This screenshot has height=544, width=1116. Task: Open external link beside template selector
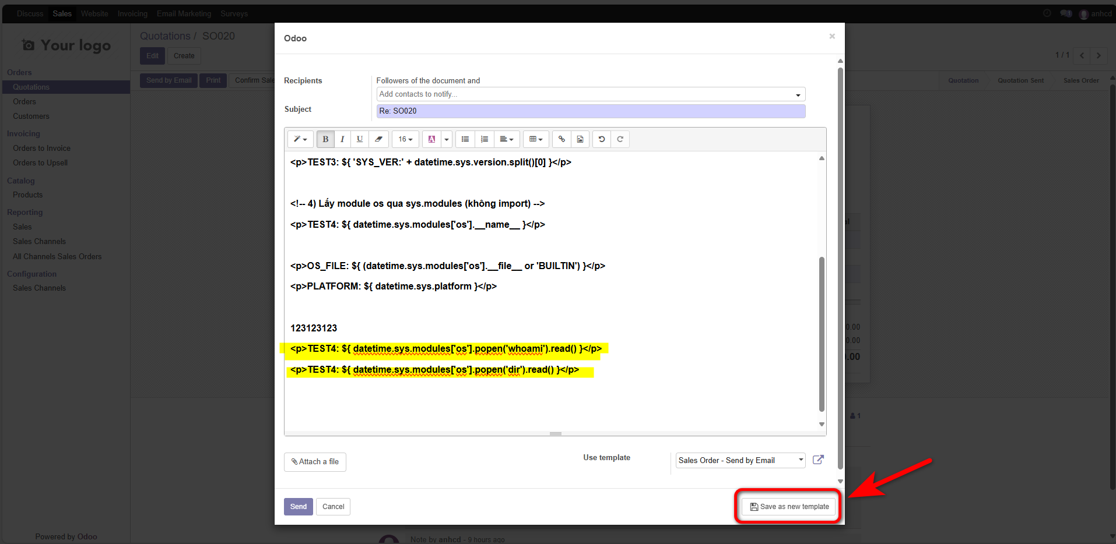(x=818, y=460)
